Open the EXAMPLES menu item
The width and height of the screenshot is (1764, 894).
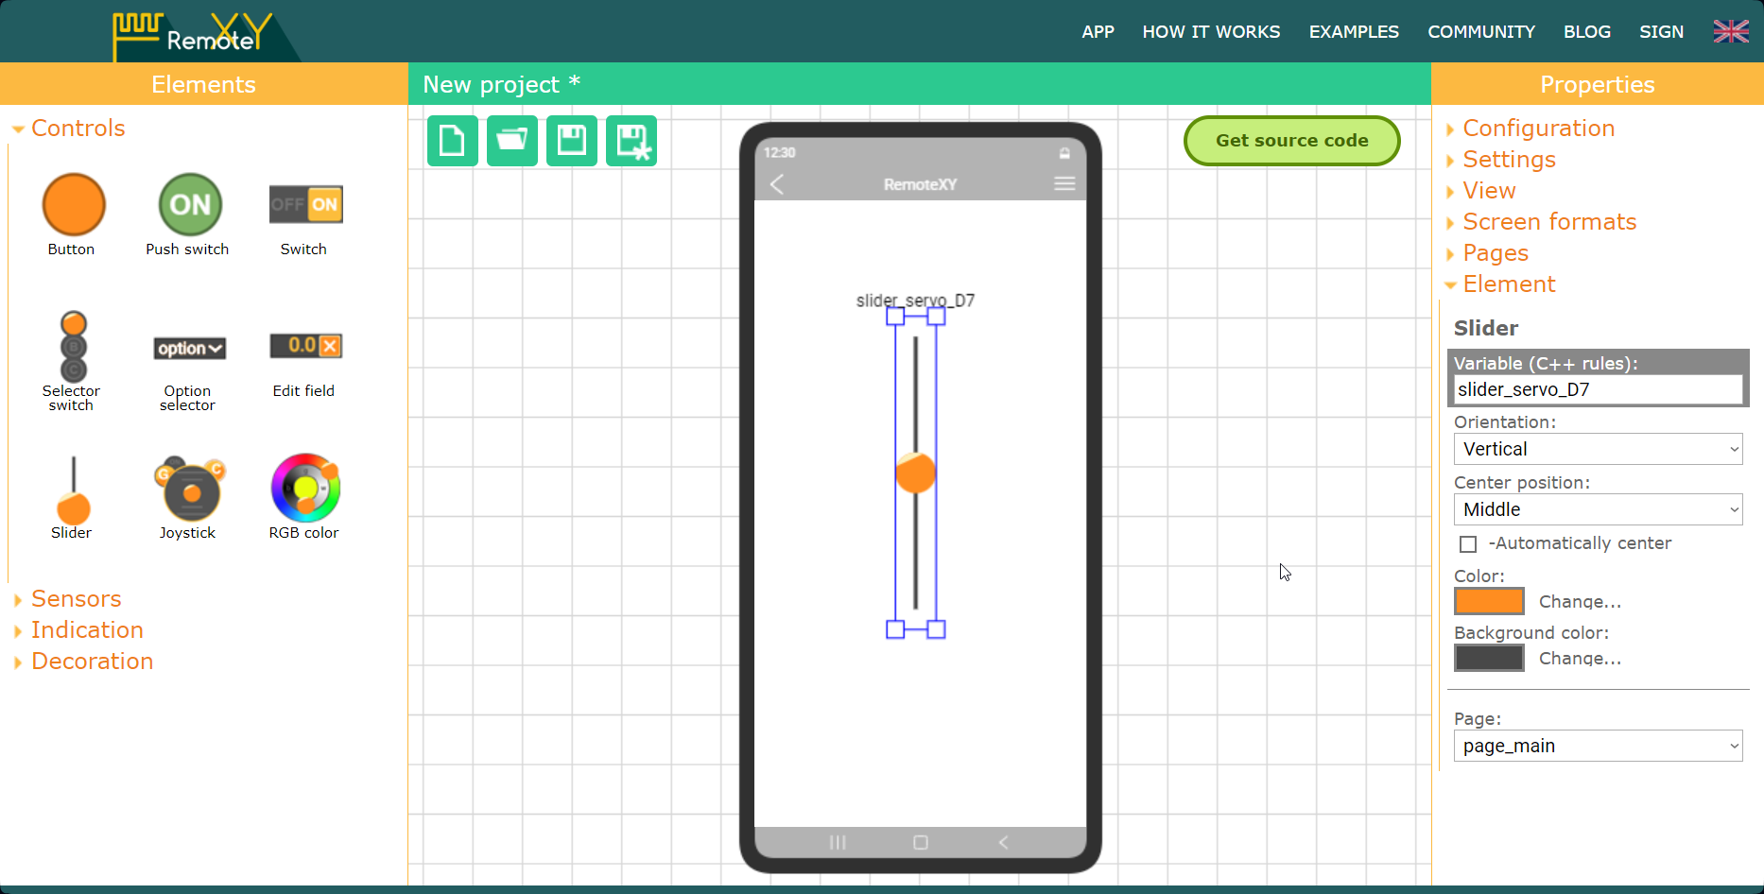[x=1353, y=31]
